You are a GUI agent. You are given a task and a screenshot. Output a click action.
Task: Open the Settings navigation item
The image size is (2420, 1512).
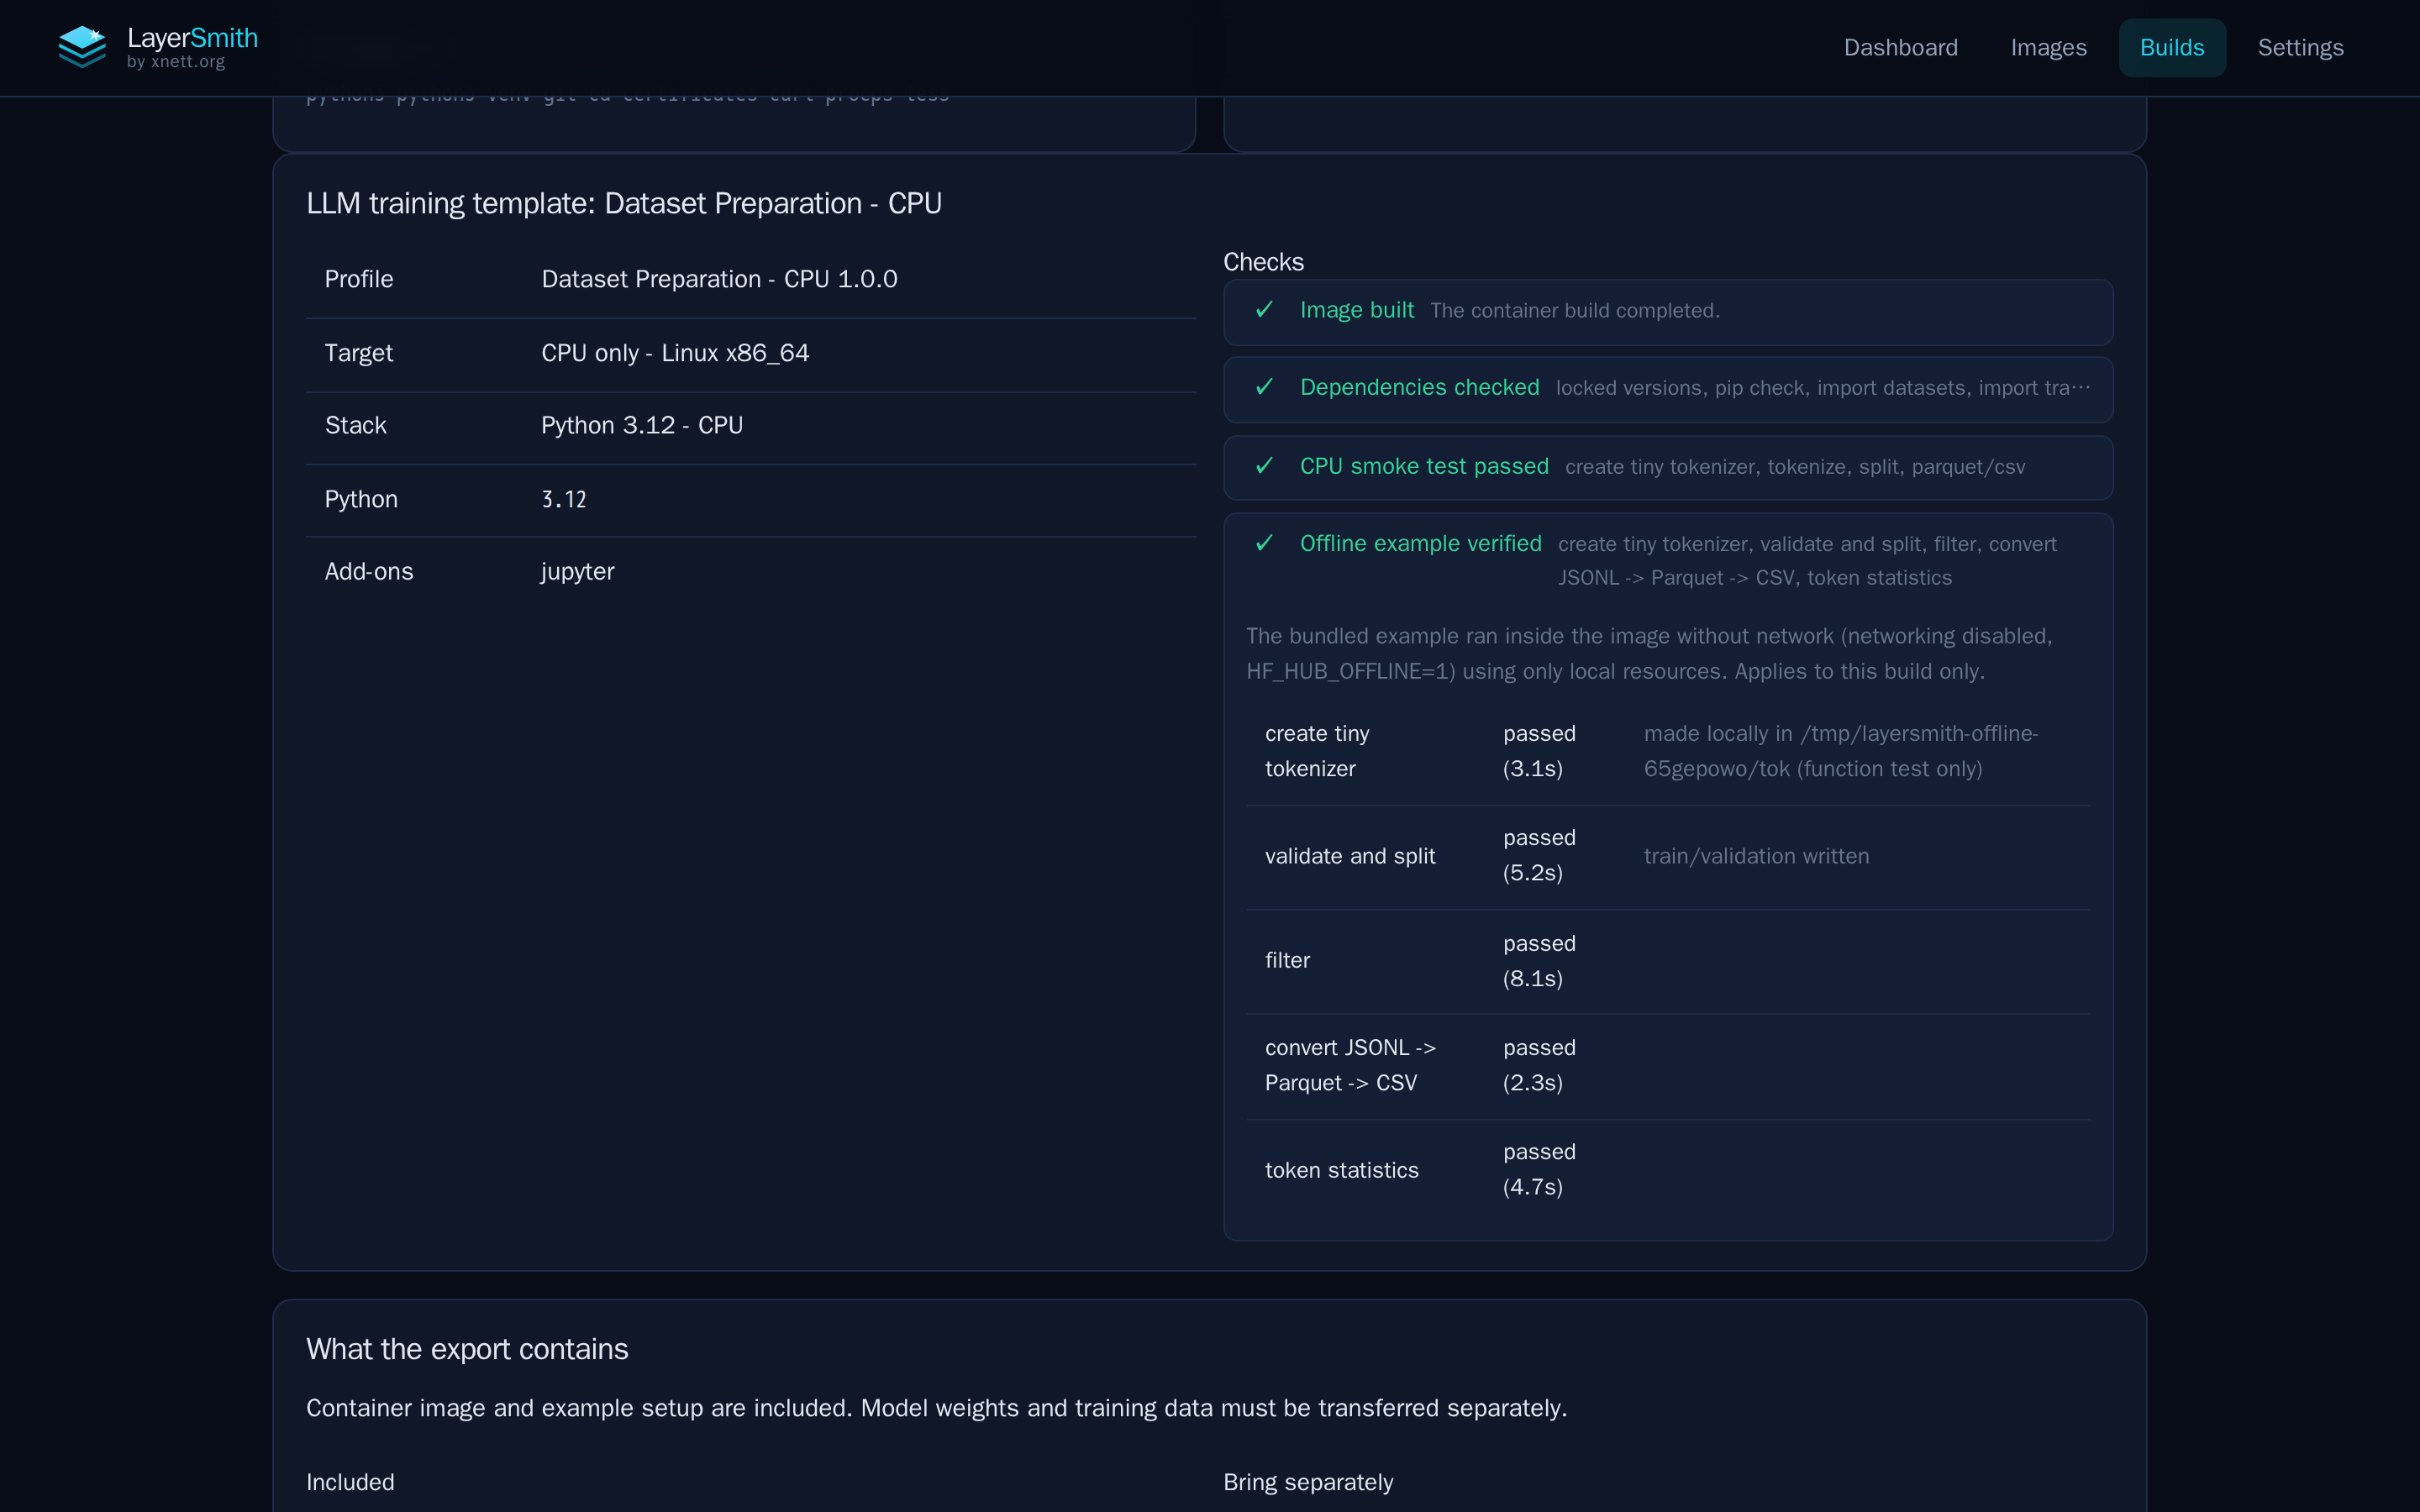(2300, 48)
